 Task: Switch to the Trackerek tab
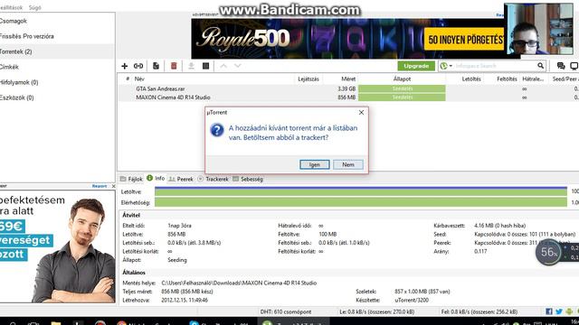(x=214, y=179)
